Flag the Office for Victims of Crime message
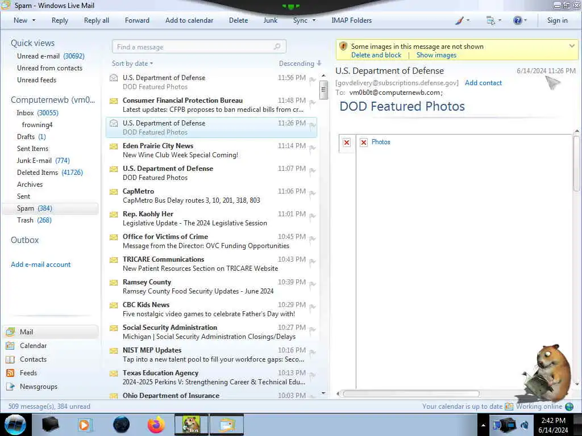The image size is (582, 436). (312, 238)
